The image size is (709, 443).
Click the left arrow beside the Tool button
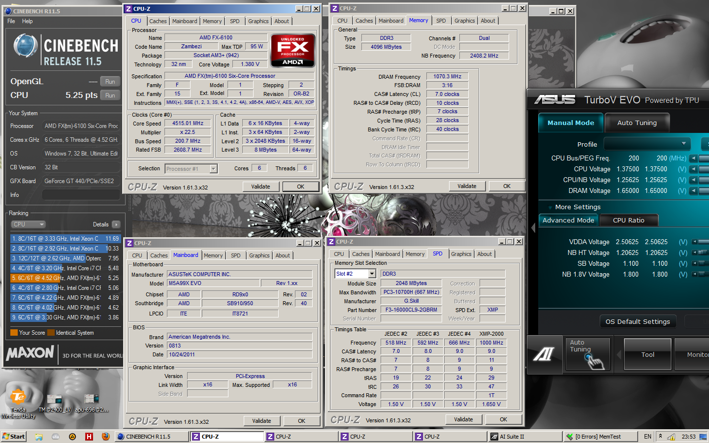[x=618, y=354]
